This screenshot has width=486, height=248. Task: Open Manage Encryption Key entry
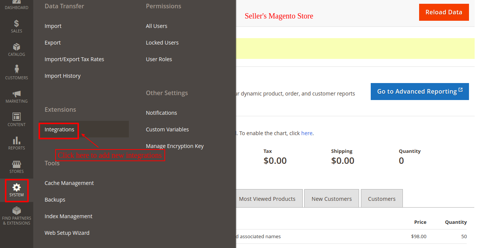coord(175,146)
